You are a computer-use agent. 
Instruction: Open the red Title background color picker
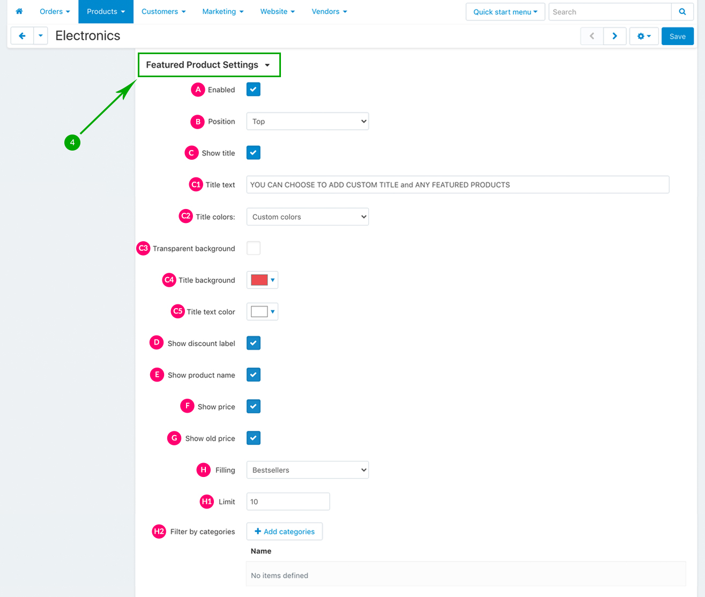(262, 280)
